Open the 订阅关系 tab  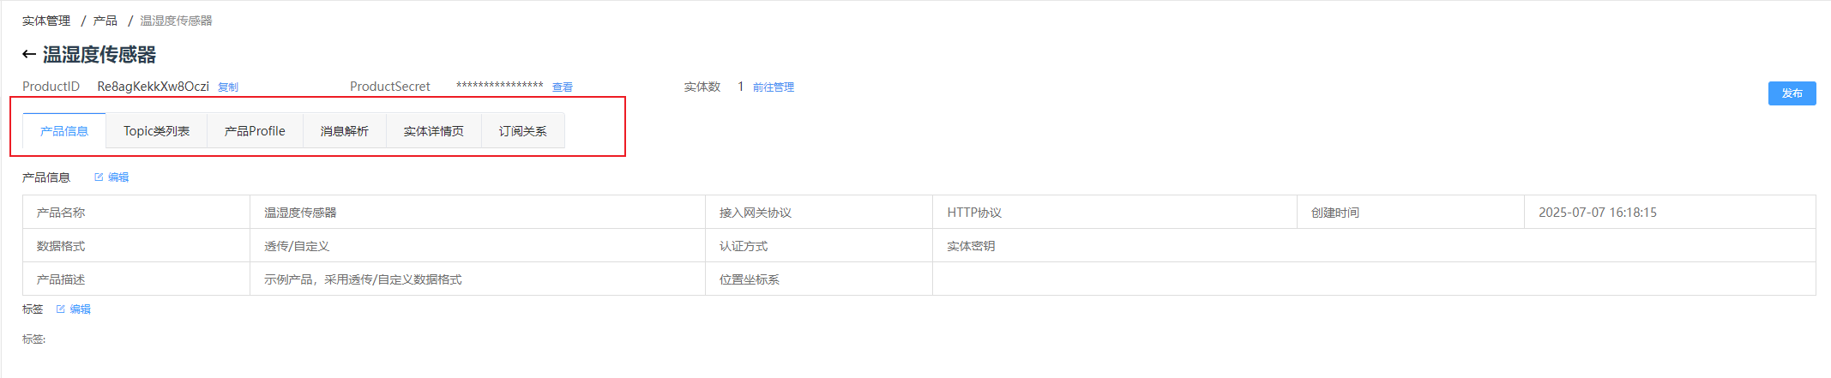[x=522, y=131]
